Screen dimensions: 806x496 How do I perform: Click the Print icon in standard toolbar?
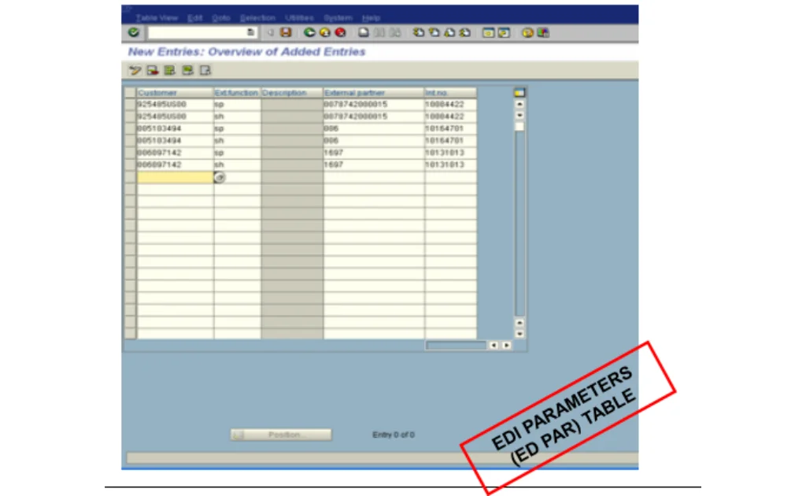point(364,32)
